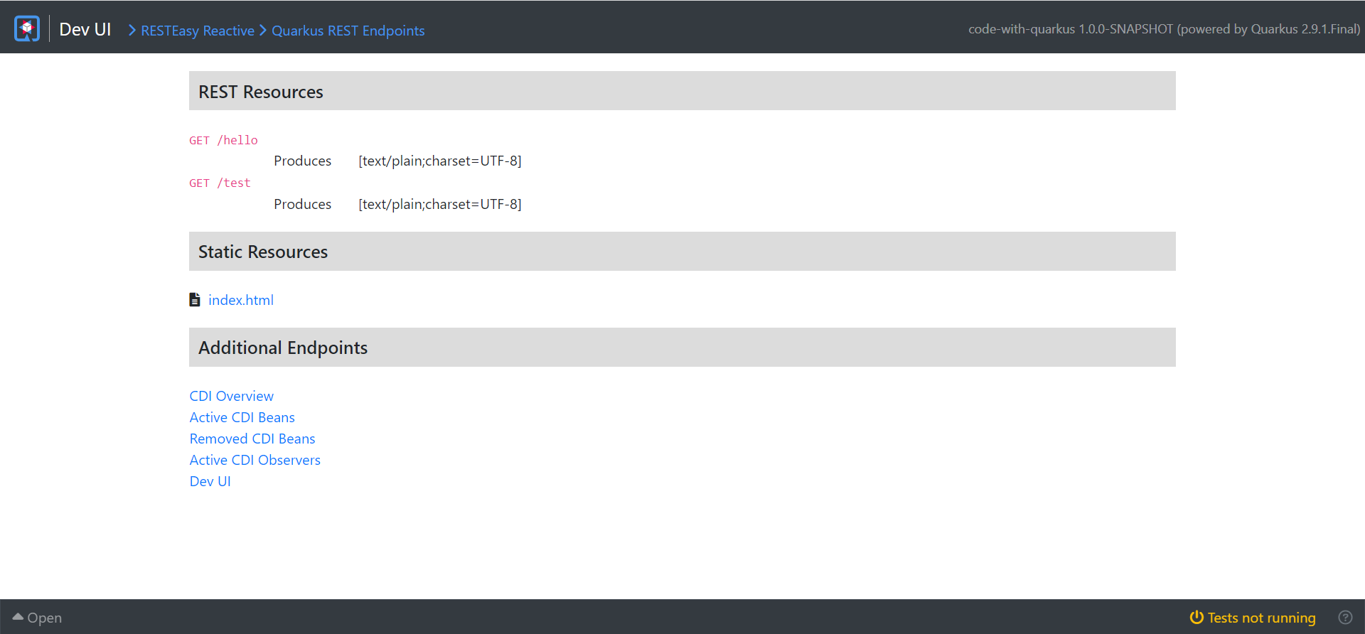This screenshot has width=1365, height=634.
Task: Open the CDI Overview link
Action: tap(231, 396)
